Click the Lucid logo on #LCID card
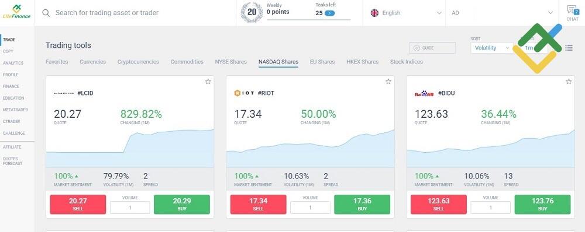The height and width of the screenshot is (232, 585). pos(64,93)
